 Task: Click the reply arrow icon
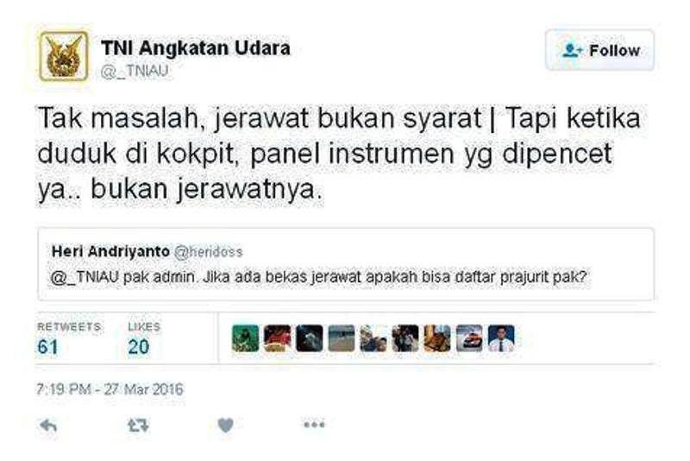[48, 426]
